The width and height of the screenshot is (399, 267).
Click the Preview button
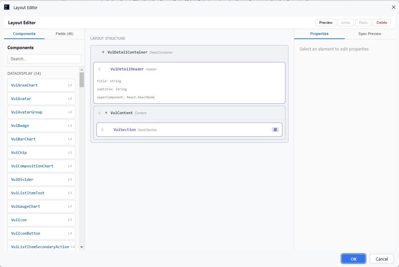click(326, 23)
